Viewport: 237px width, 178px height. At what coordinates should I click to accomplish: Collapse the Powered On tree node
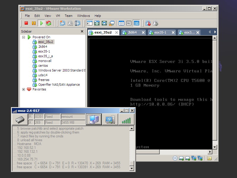point(24,37)
